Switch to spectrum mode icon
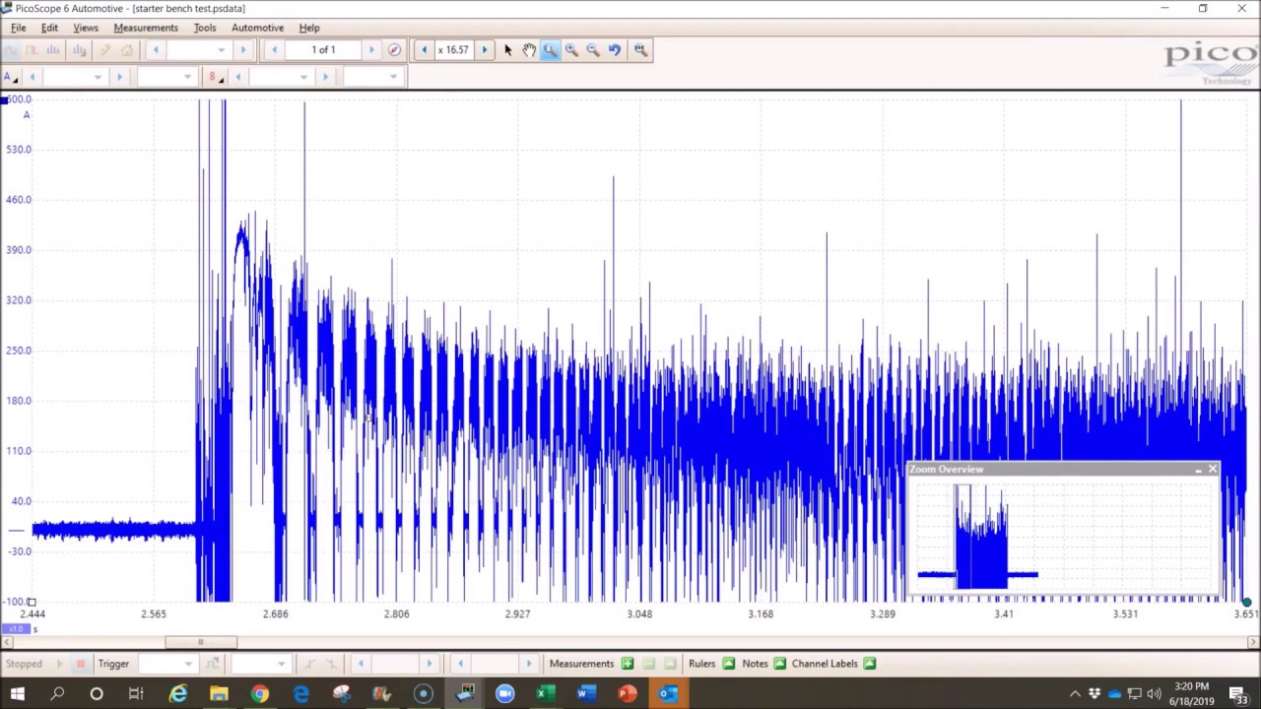Image resolution: width=1261 pixels, height=709 pixels. (x=53, y=49)
